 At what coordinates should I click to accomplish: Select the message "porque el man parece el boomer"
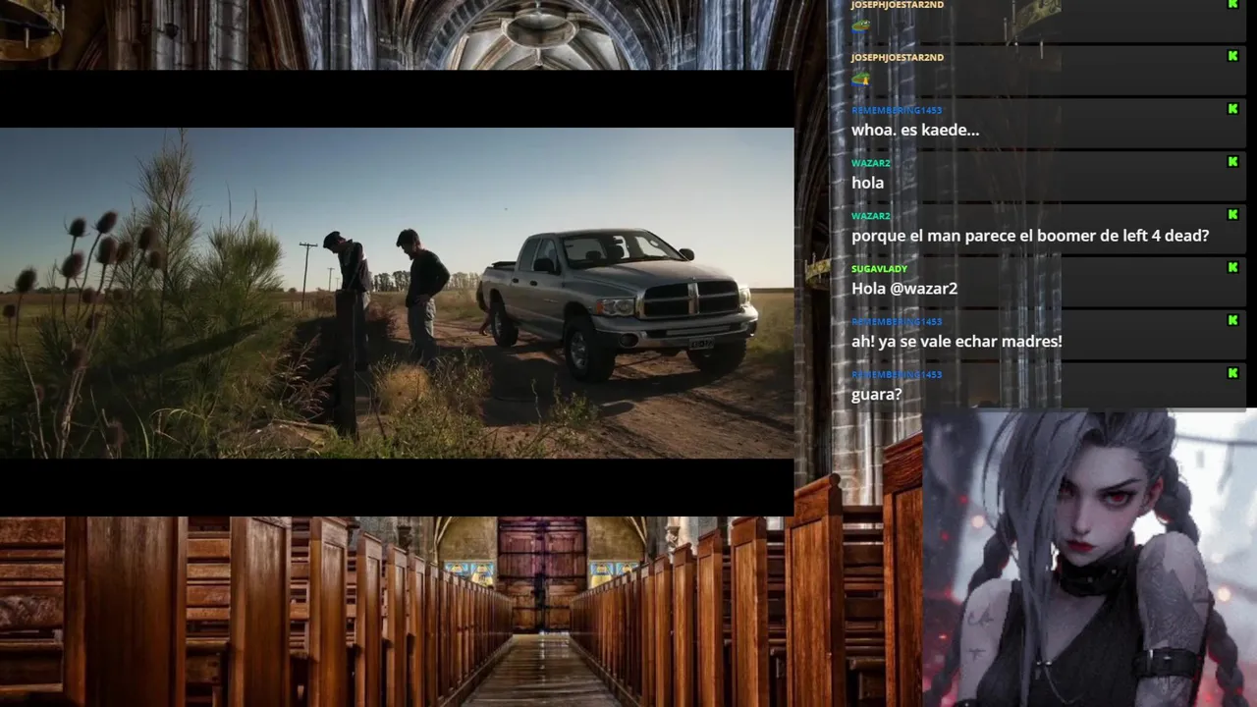[x=1030, y=236]
